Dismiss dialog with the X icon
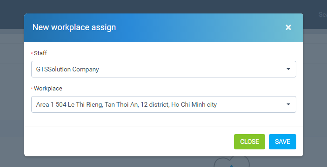 coord(288,27)
